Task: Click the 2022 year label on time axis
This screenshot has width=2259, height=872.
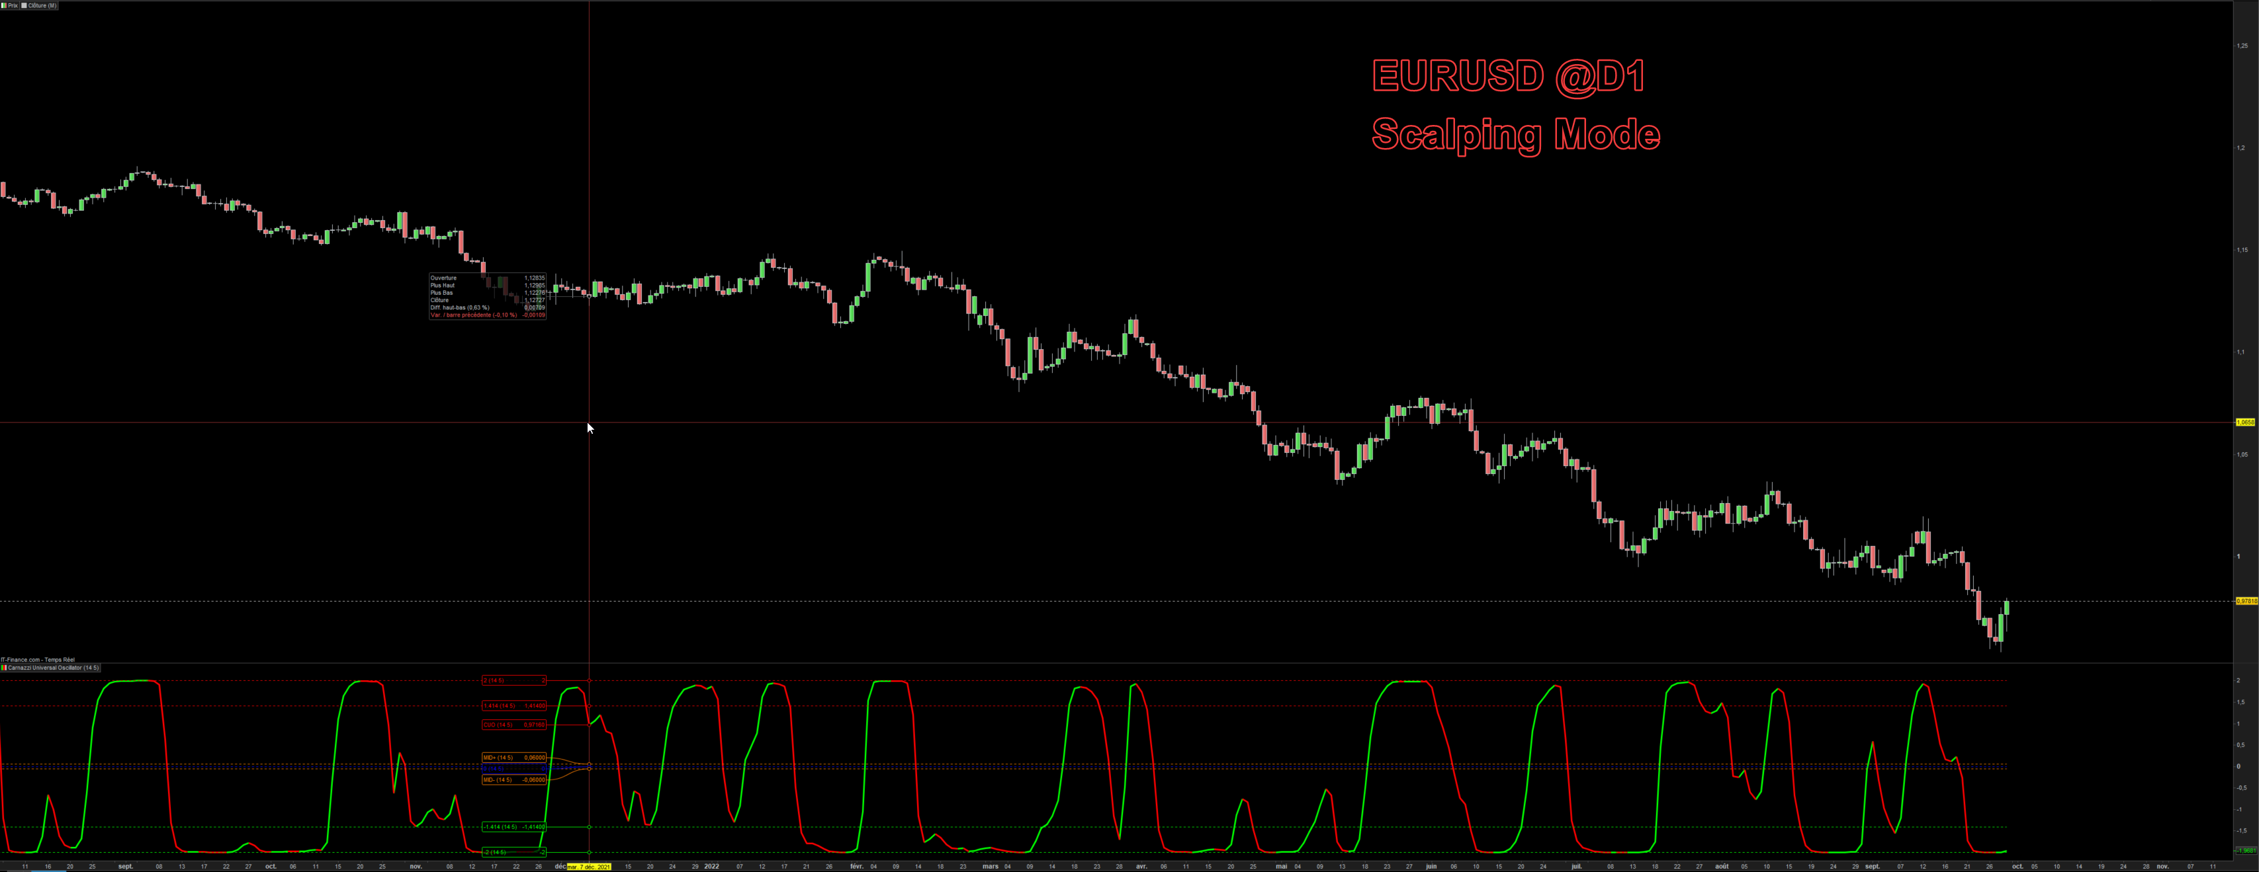Action: [x=711, y=867]
